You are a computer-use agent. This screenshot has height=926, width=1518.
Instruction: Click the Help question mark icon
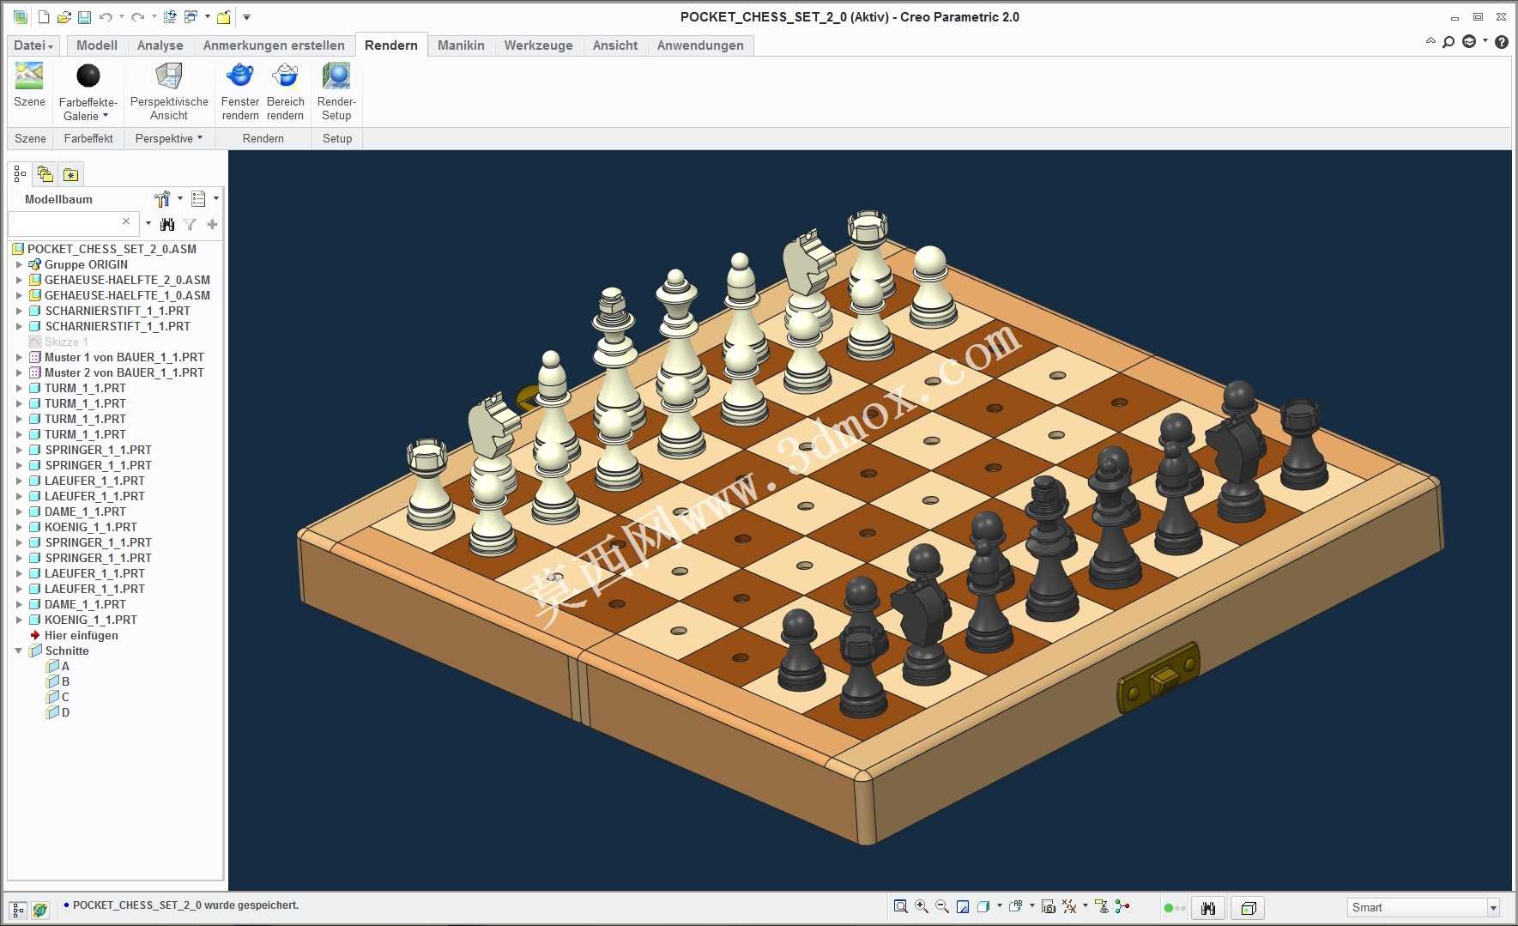[1501, 41]
